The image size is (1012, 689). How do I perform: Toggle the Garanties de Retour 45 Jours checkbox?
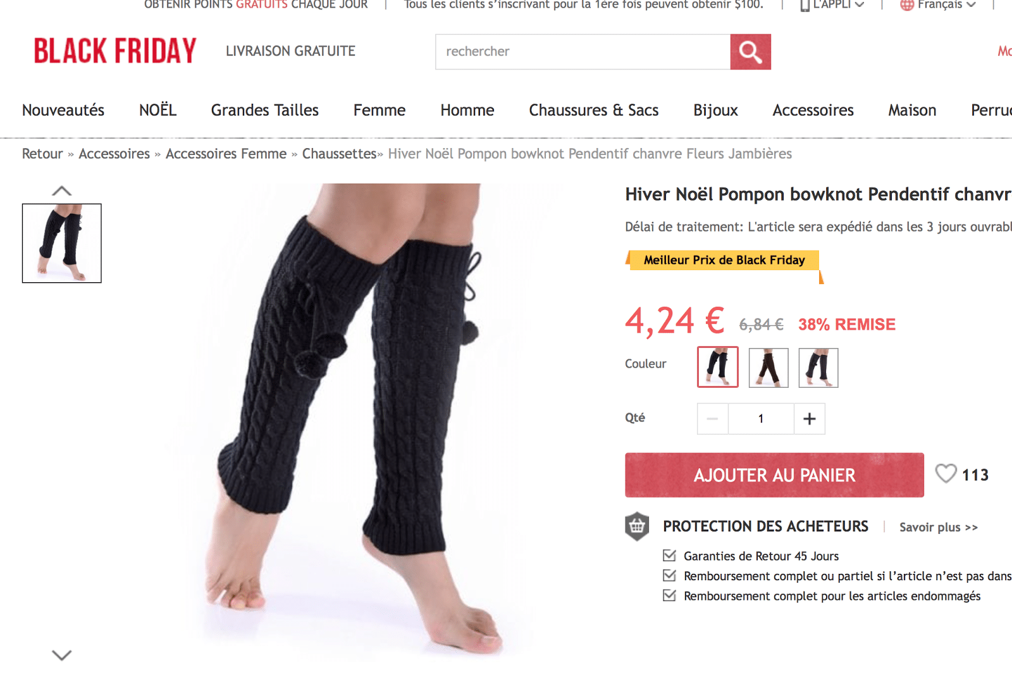pyautogui.click(x=669, y=556)
